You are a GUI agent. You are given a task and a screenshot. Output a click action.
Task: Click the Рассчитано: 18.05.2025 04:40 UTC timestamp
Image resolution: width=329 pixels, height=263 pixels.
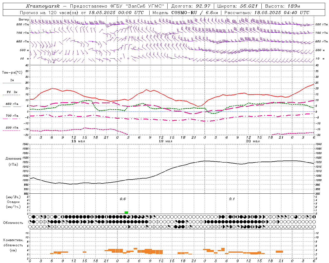pos(267,13)
